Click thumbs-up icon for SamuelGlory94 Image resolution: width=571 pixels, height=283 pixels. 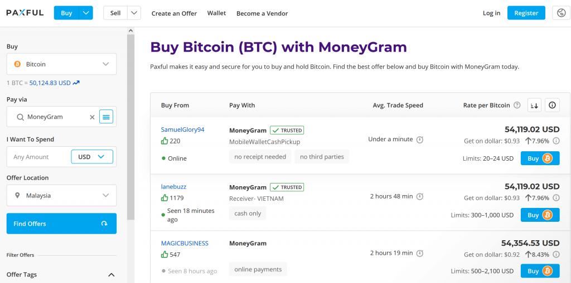point(164,141)
